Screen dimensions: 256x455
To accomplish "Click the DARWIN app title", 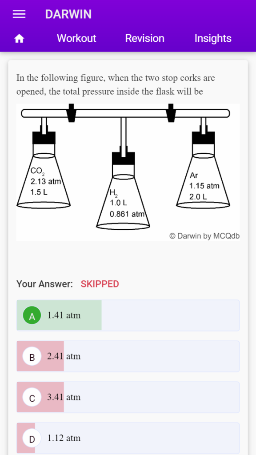I will click(x=68, y=14).
